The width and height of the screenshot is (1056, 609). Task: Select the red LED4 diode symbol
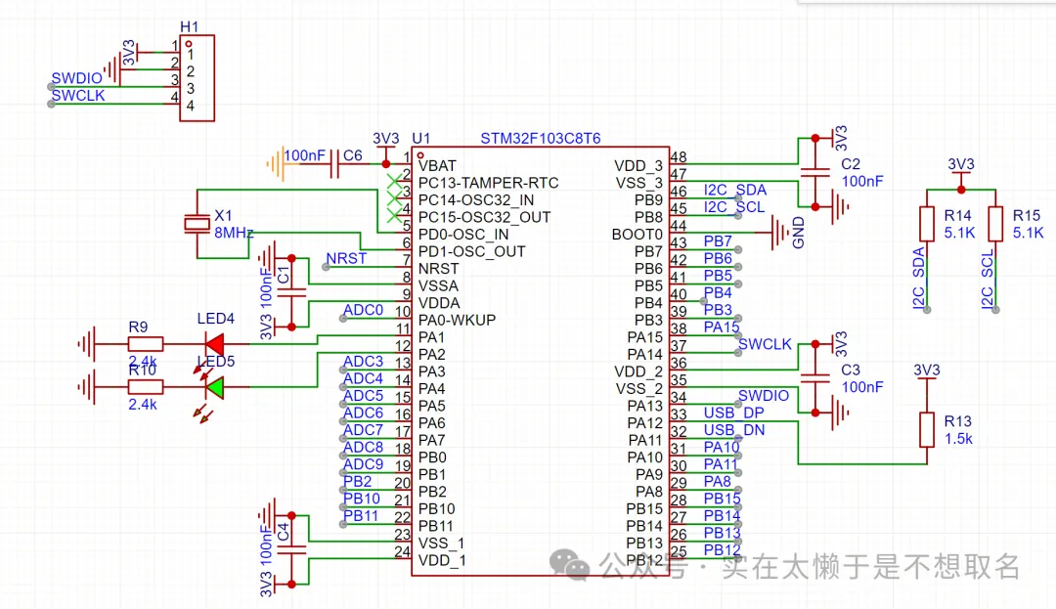point(214,343)
